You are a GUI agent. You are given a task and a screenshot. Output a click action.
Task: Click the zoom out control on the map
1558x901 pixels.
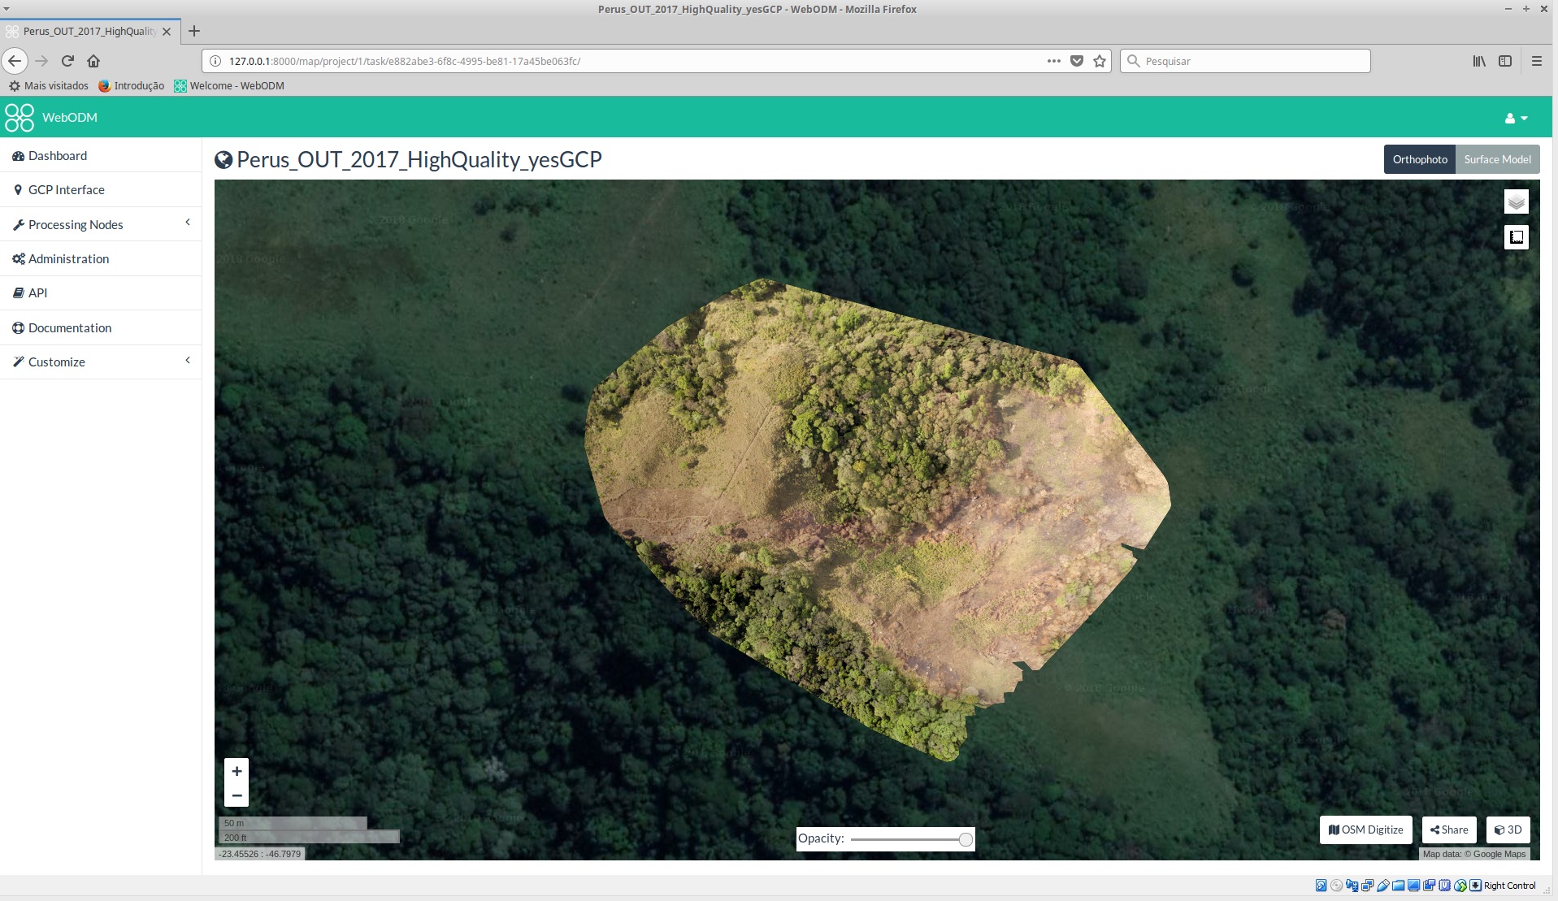coord(237,795)
